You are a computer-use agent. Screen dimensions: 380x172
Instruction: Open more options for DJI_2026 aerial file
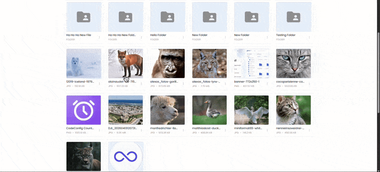141,130
